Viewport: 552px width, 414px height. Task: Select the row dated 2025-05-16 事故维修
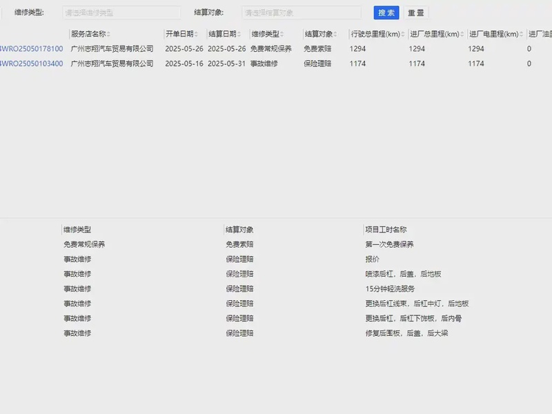pos(276,63)
